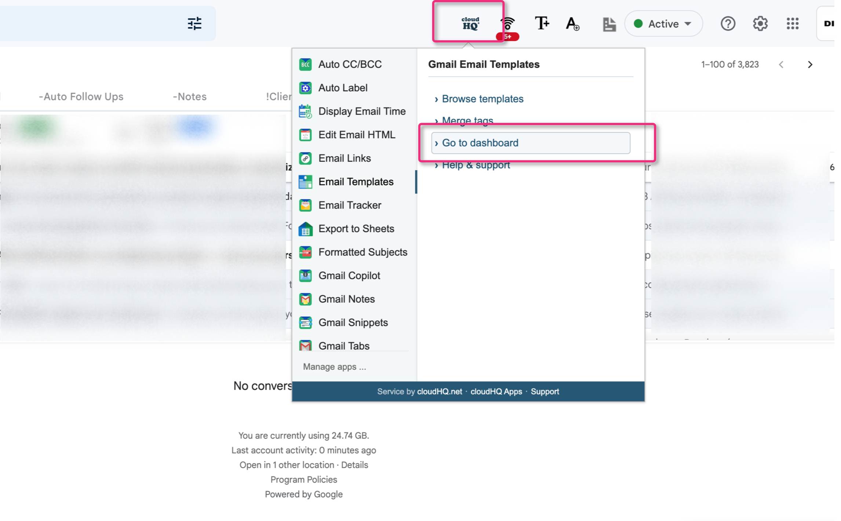Open account activity Details link
The height and width of the screenshot is (521, 841).
(354, 465)
